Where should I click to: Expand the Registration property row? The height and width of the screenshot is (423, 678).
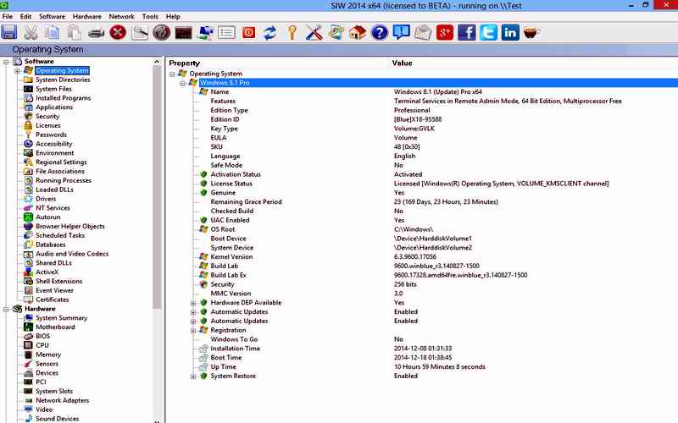coord(193,330)
